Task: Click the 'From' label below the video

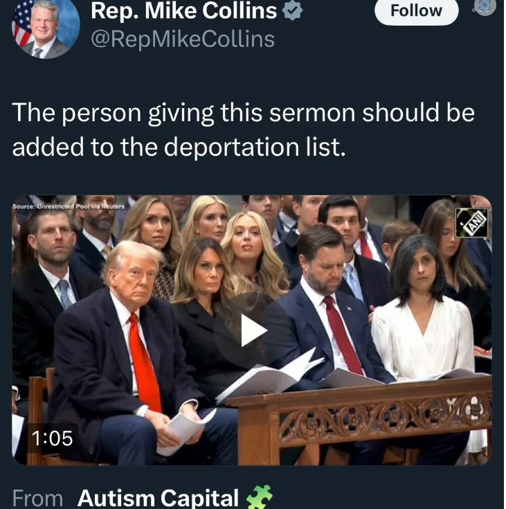Action: (37, 499)
